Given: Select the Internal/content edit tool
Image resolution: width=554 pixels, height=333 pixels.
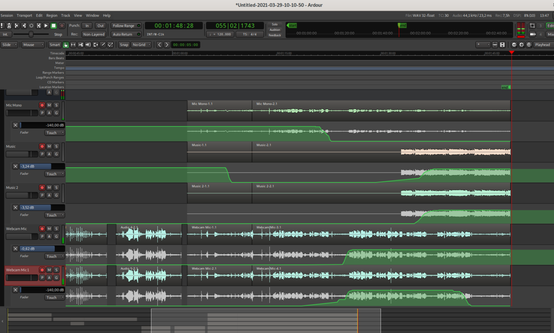Looking at the screenshot, I should 110,45.
